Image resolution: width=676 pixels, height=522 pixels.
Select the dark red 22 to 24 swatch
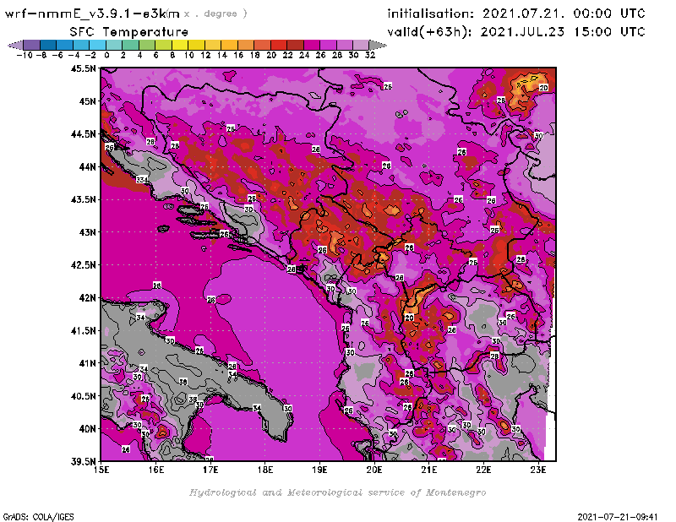click(x=295, y=45)
